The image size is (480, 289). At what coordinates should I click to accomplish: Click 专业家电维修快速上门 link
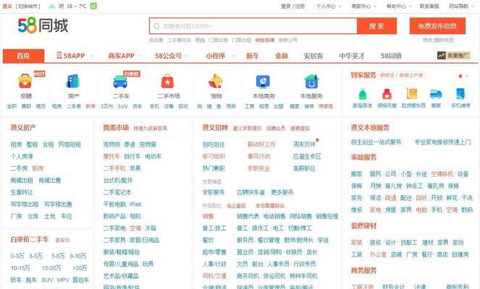(442, 142)
